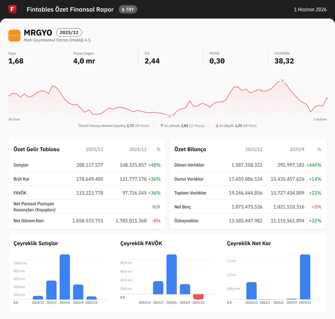Click the 2025/9 bar in Çeyreklik Satışlar
The width and height of the screenshot is (335, 319).
coord(78,292)
